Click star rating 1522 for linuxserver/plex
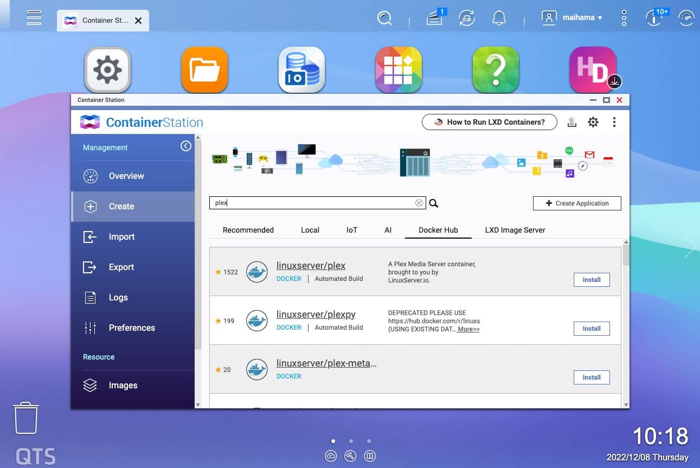 [x=227, y=272]
